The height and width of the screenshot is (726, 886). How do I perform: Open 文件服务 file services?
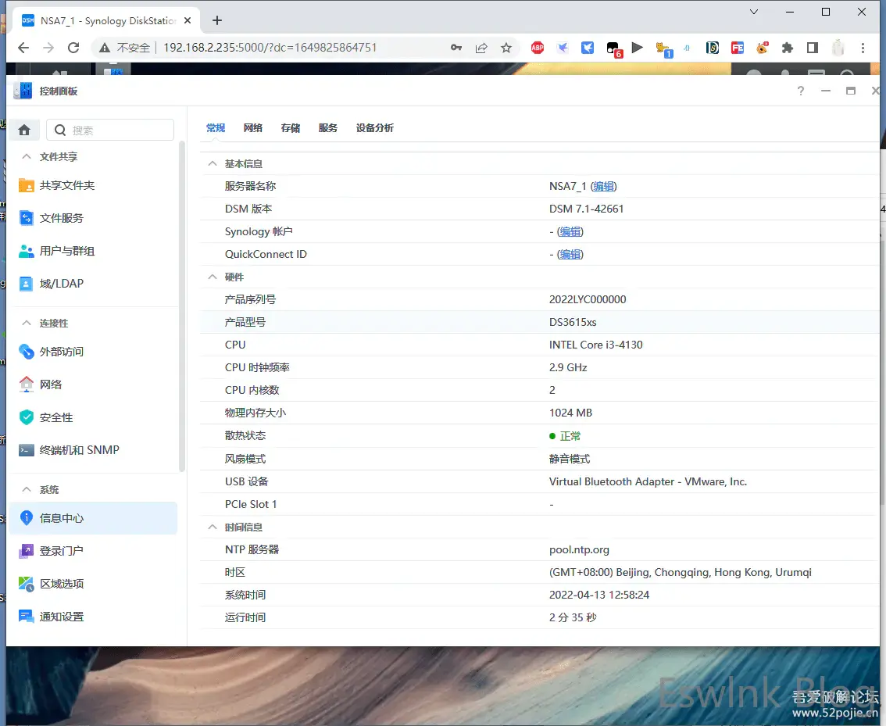point(61,218)
